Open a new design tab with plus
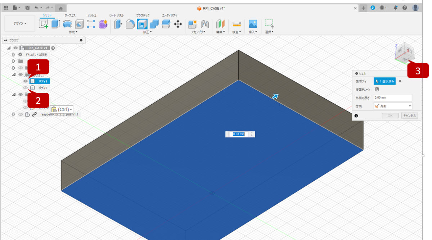This screenshot has height=240, width=432. click(364, 8)
